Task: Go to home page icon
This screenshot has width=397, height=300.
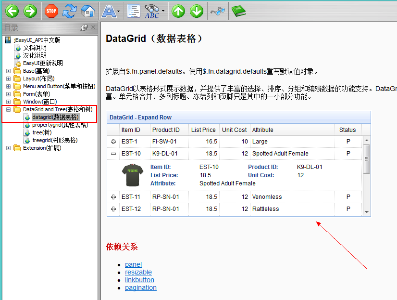Action: tap(88, 11)
